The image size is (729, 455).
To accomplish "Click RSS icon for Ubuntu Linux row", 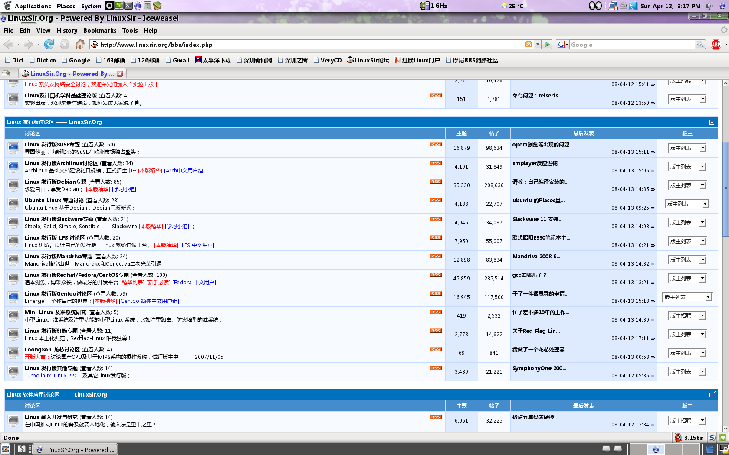I will [x=436, y=200].
